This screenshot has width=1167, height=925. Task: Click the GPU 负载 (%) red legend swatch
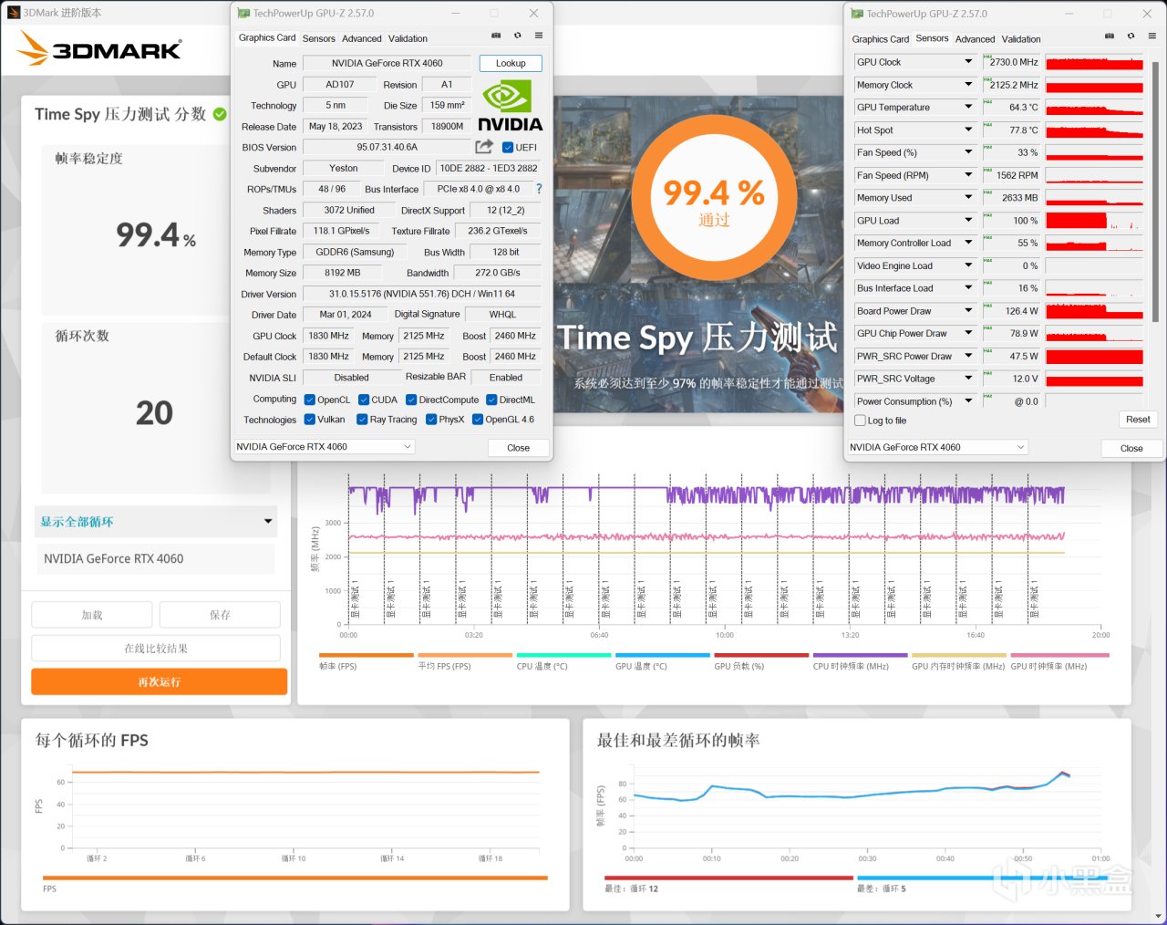pos(761,655)
